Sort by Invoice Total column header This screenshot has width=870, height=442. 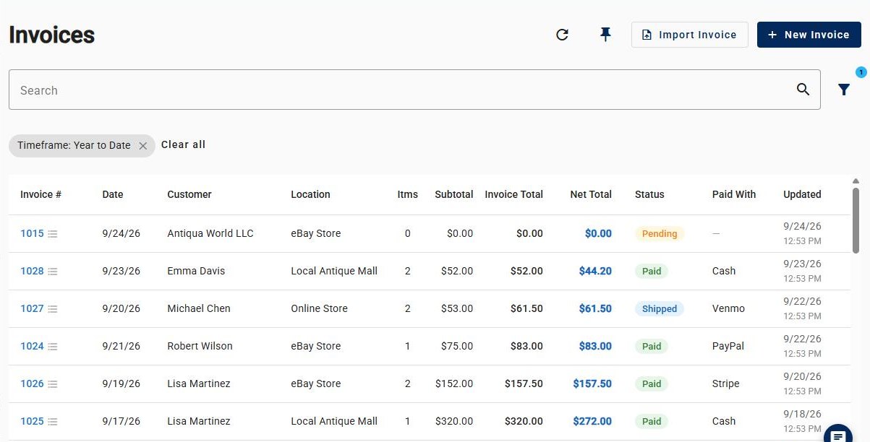click(514, 194)
